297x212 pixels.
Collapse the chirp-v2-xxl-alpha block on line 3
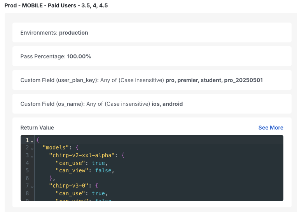pyautogui.click(x=32, y=156)
